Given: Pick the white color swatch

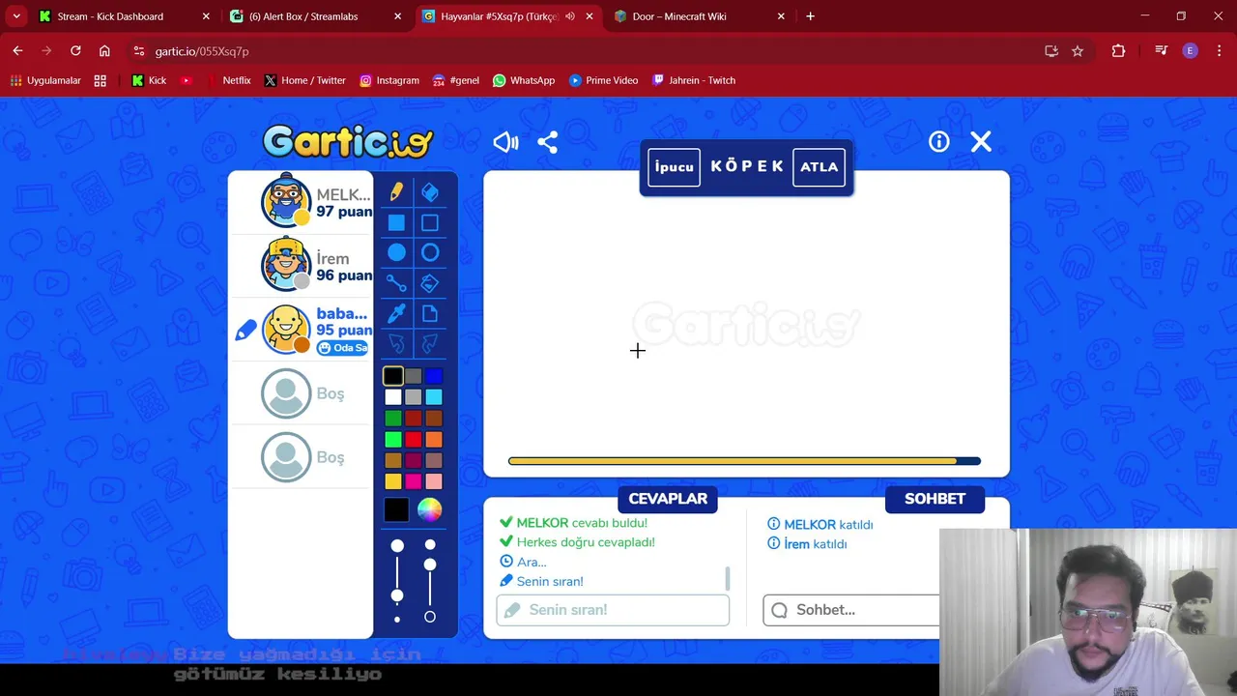Looking at the screenshot, I should coord(392,397).
